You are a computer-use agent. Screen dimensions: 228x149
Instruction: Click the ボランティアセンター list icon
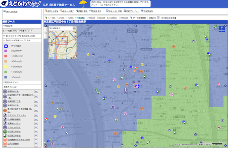pyautogui.click(x=5, y=115)
